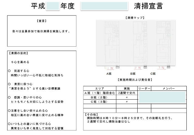Select the line ヒトもモノも大切にしようとする姿勢
This screenshot has width=194, height=135.
tap(37, 102)
